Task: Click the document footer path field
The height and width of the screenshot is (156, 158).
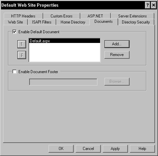Action: [63, 82]
